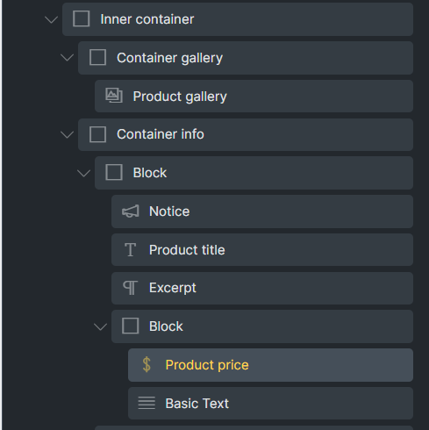This screenshot has width=429, height=430.
Task: Collapse the Block containing Product price
Action: (x=100, y=326)
